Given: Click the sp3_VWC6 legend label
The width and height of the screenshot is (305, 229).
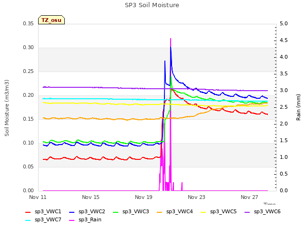Looking at the screenshot, I should [x=267, y=211].
